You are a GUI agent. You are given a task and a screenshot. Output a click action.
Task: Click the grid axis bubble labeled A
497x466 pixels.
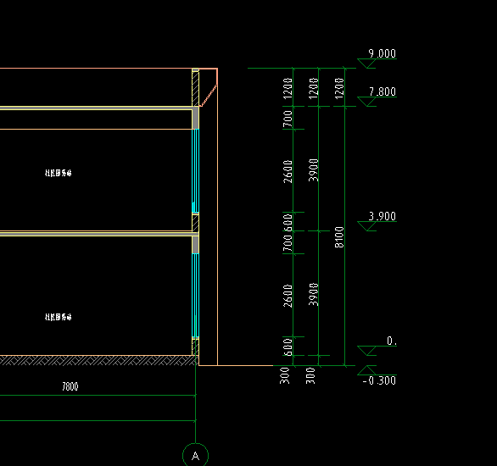tap(196, 456)
